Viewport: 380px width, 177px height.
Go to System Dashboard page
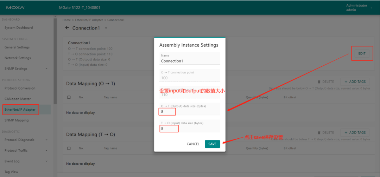pos(19,28)
